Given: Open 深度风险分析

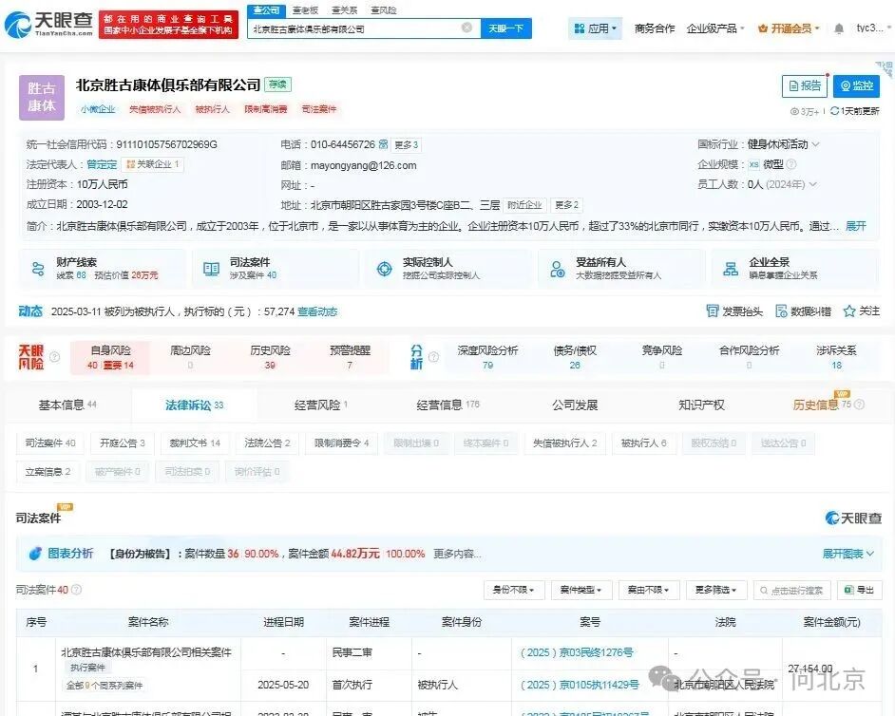Looking at the screenshot, I should click(x=487, y=357).
